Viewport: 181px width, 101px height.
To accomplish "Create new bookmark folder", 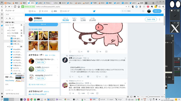I will (10, 18).
